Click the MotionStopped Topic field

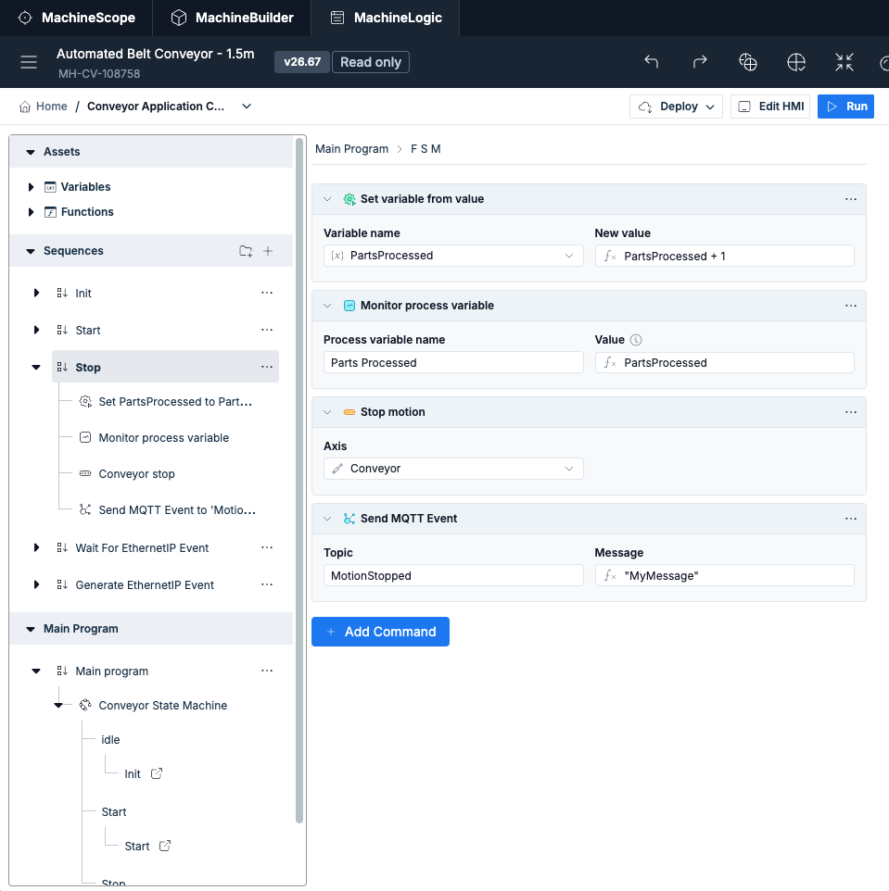click(x=453, y=575)
